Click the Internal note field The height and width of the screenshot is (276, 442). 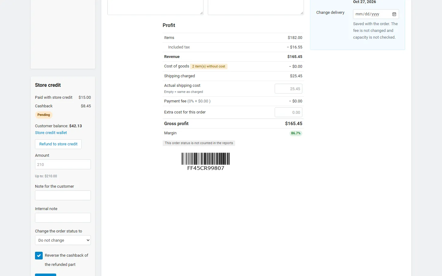tap(63, 218)
